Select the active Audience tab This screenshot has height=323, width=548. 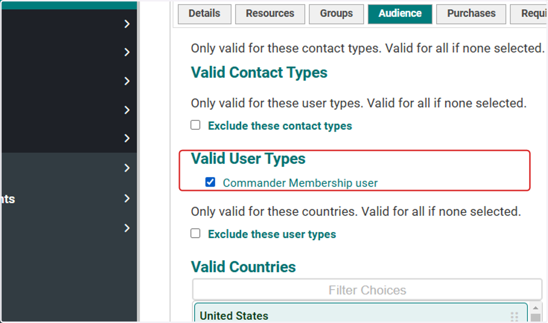point(400,14)
